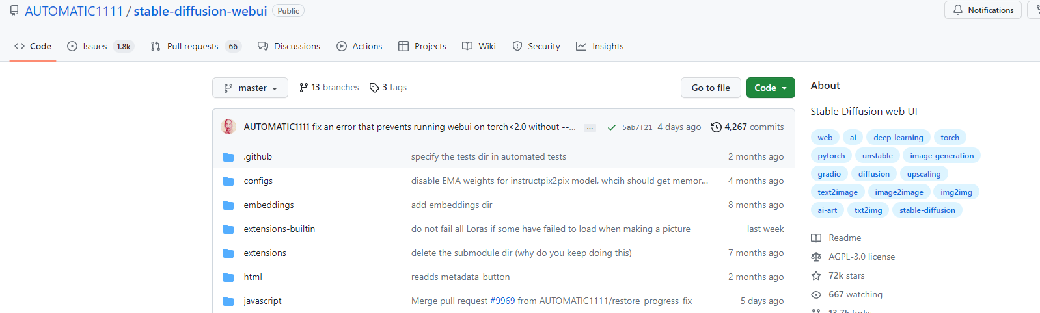The height and width of the screenshot is (313, 1040).
Task: Open the Insights tab
Action: click(x=599, y=46)
